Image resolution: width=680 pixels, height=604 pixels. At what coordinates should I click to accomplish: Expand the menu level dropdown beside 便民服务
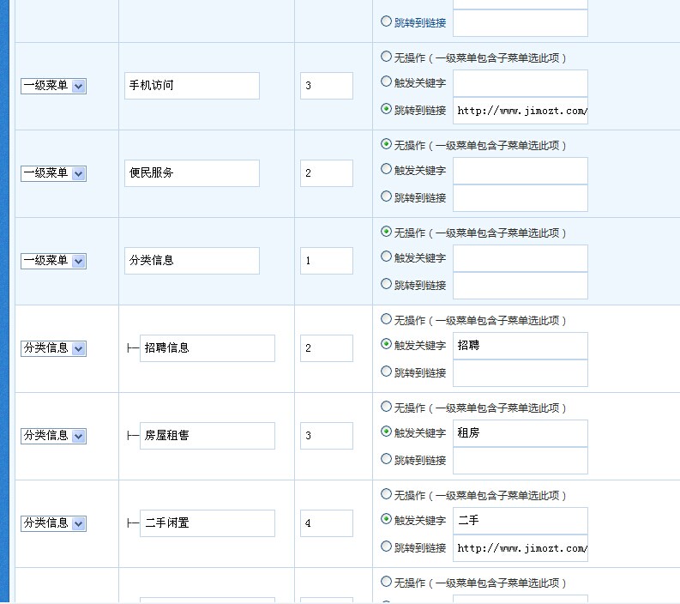point(53,173)
